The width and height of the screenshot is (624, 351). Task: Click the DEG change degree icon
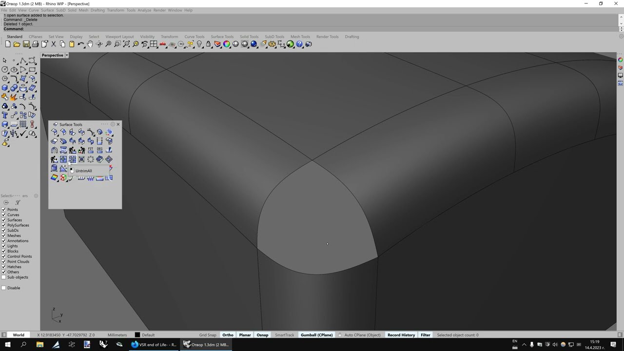[99, 150]
